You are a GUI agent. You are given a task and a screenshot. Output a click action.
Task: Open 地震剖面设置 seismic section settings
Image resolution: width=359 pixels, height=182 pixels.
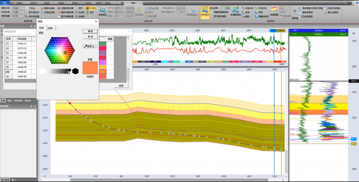[x=66, y=8]
